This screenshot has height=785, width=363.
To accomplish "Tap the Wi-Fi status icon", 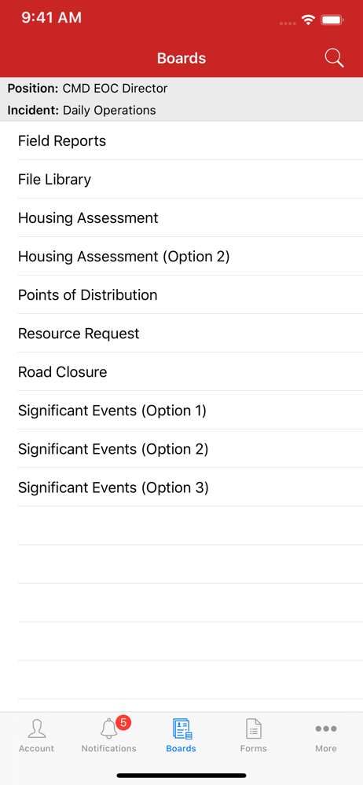I will point(308,20).
